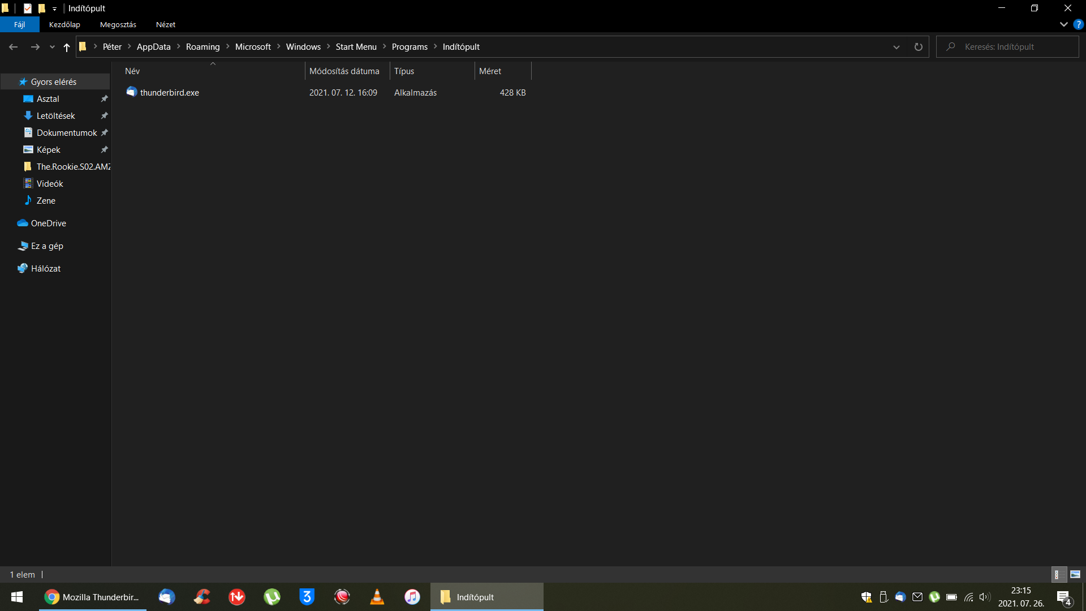This screenshot has height=611, width=1086.
Task: Open the Windows Start menu
Action: (17, 597)
